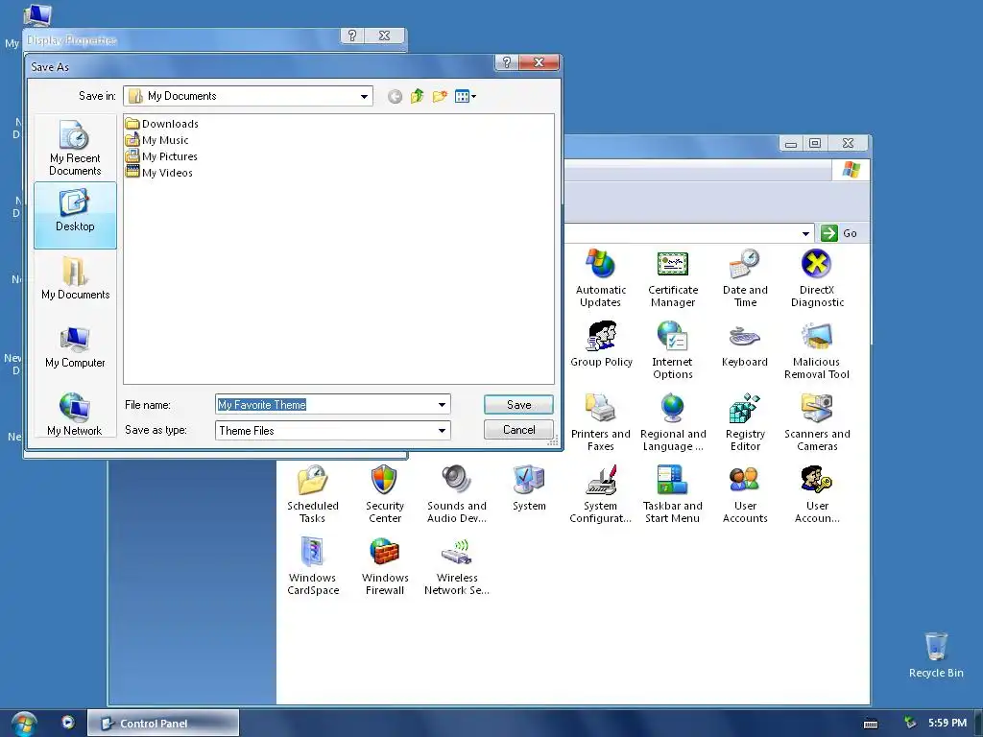Open Printers and Faxes
Image resolution: width=983 pixels, height=737 pixels.
pyautogui.click(x=601, y=422)
